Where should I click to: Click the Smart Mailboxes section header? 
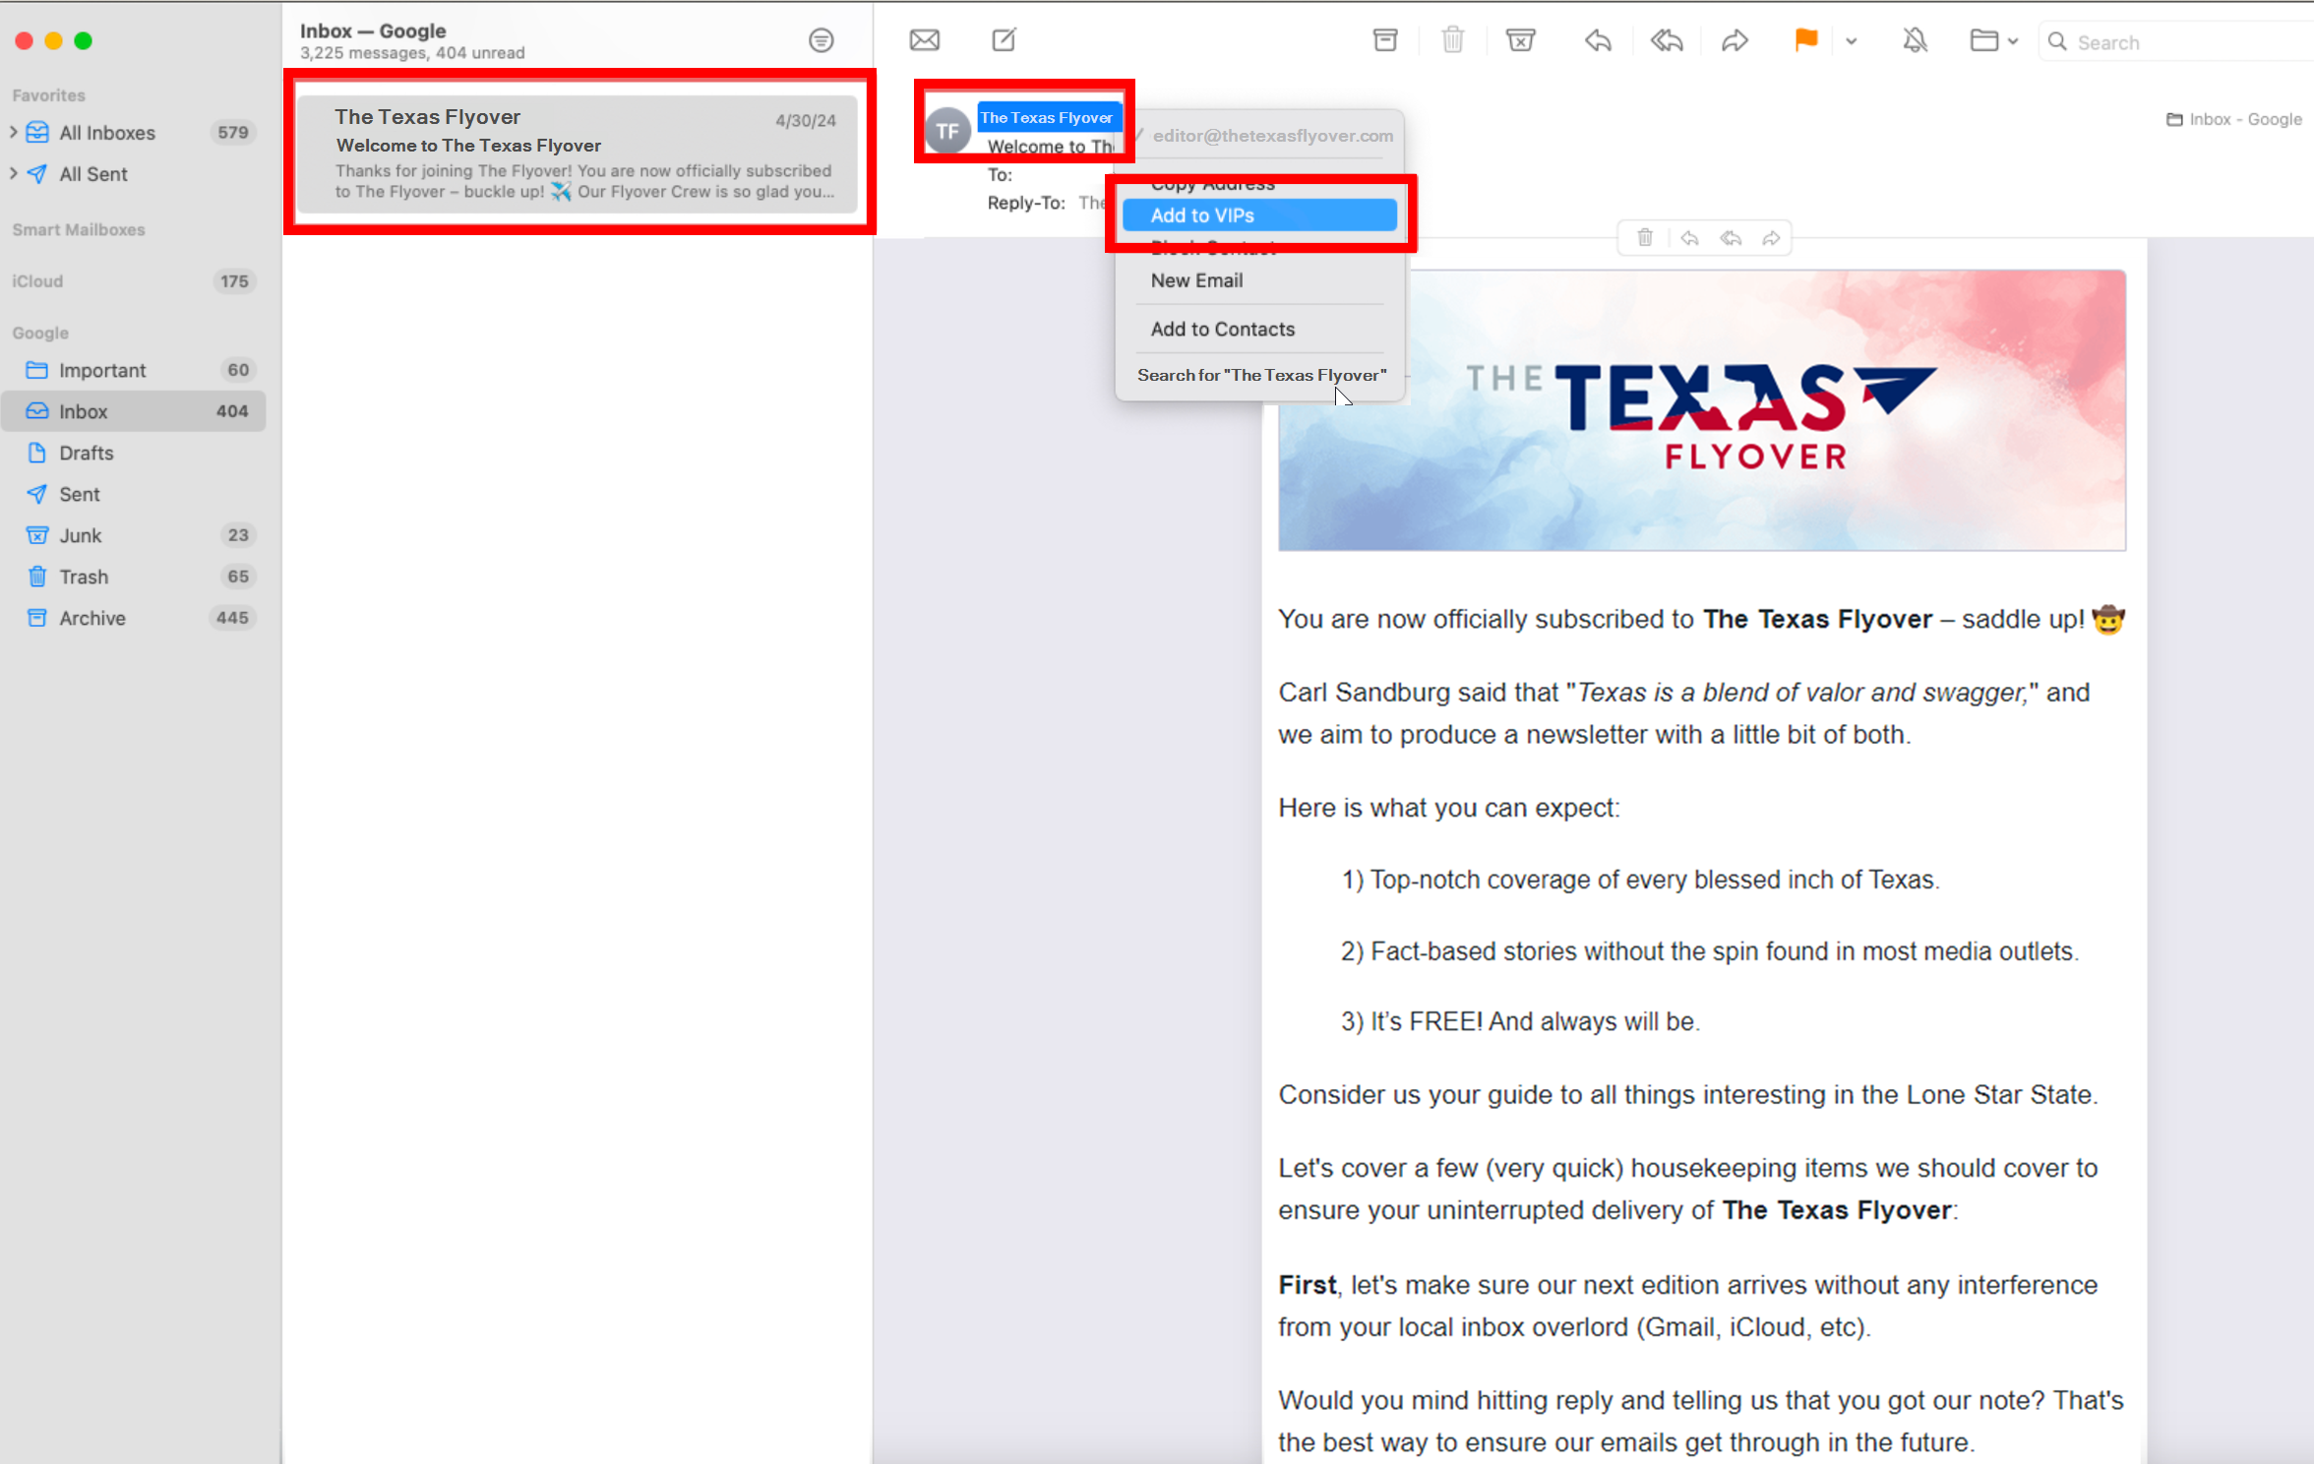click(x=79, y=229)
